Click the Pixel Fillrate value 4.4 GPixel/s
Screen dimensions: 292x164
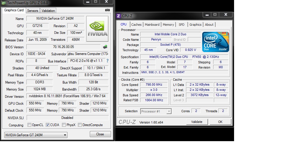point(40,75)
